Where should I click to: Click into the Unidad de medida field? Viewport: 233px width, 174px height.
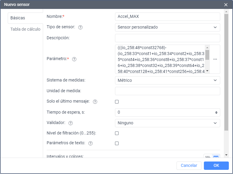(167, 91)
